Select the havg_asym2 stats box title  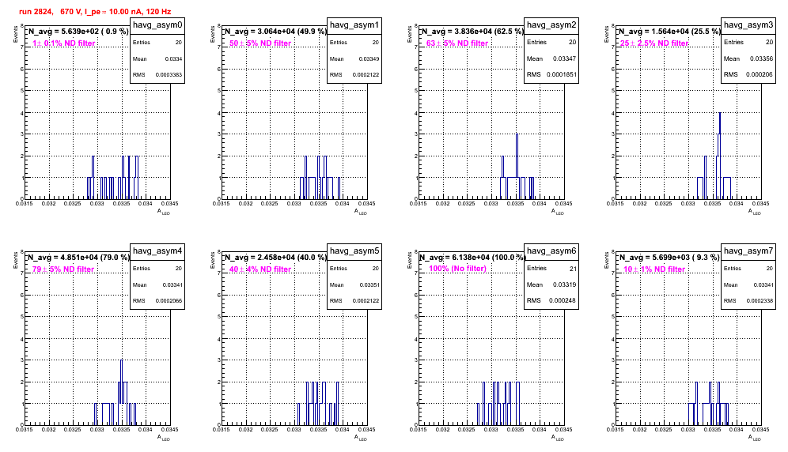(551, 25)
